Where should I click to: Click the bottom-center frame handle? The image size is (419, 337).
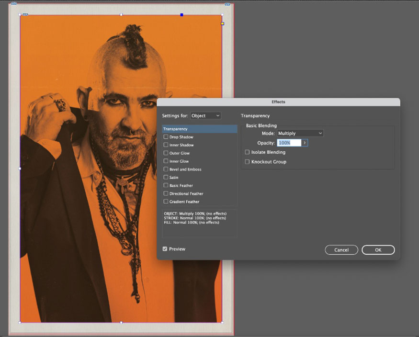pyautogui.click(x=121, y=323)
